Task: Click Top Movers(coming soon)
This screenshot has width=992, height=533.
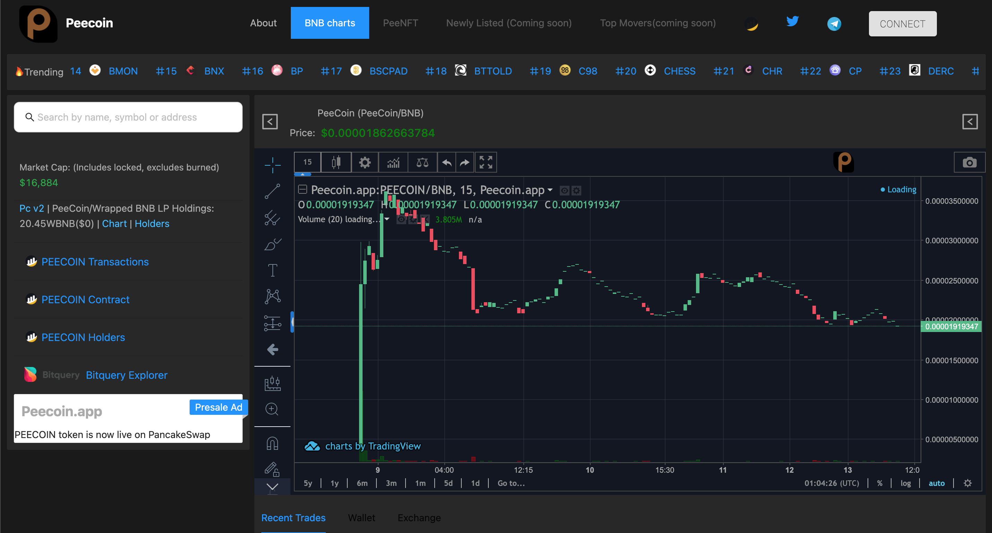Action: (658, 23)
